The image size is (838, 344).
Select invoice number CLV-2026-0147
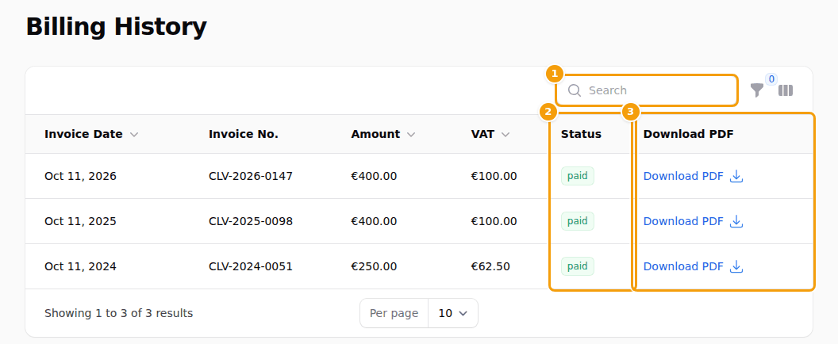pos(251,176)
